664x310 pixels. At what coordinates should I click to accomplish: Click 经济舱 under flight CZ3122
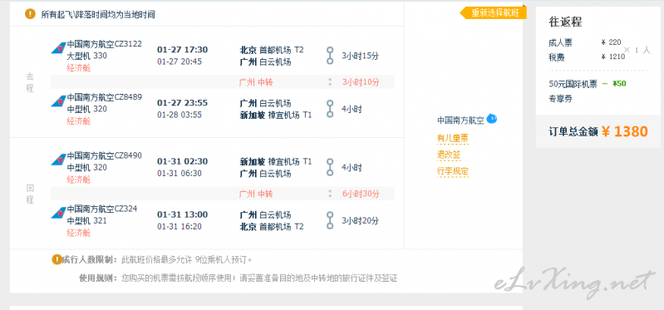tap(79, 68)
